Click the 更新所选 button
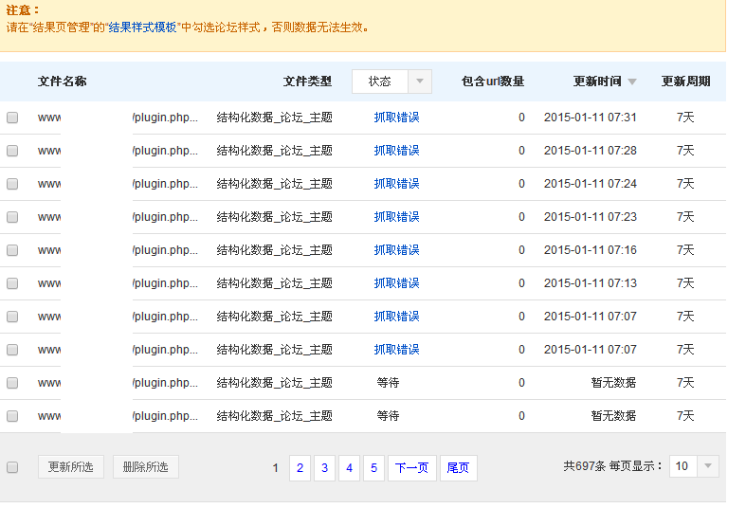Image resolution: width=746 pixels, height=508 pixels. 71,466
